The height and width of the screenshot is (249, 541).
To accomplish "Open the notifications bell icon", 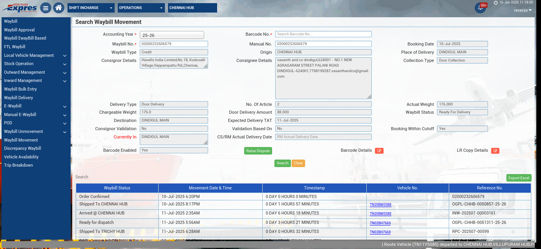I will pos(480,8).
